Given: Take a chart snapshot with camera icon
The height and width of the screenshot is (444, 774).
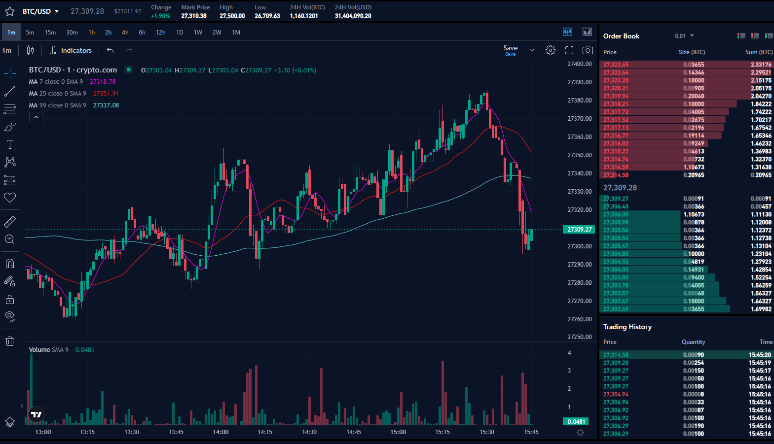Looking at the screenshot, I should point(588,50).
